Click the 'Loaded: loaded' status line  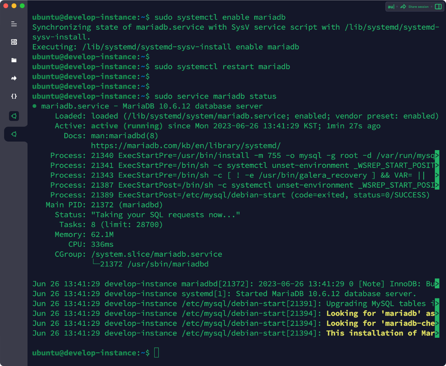point(247,116)
